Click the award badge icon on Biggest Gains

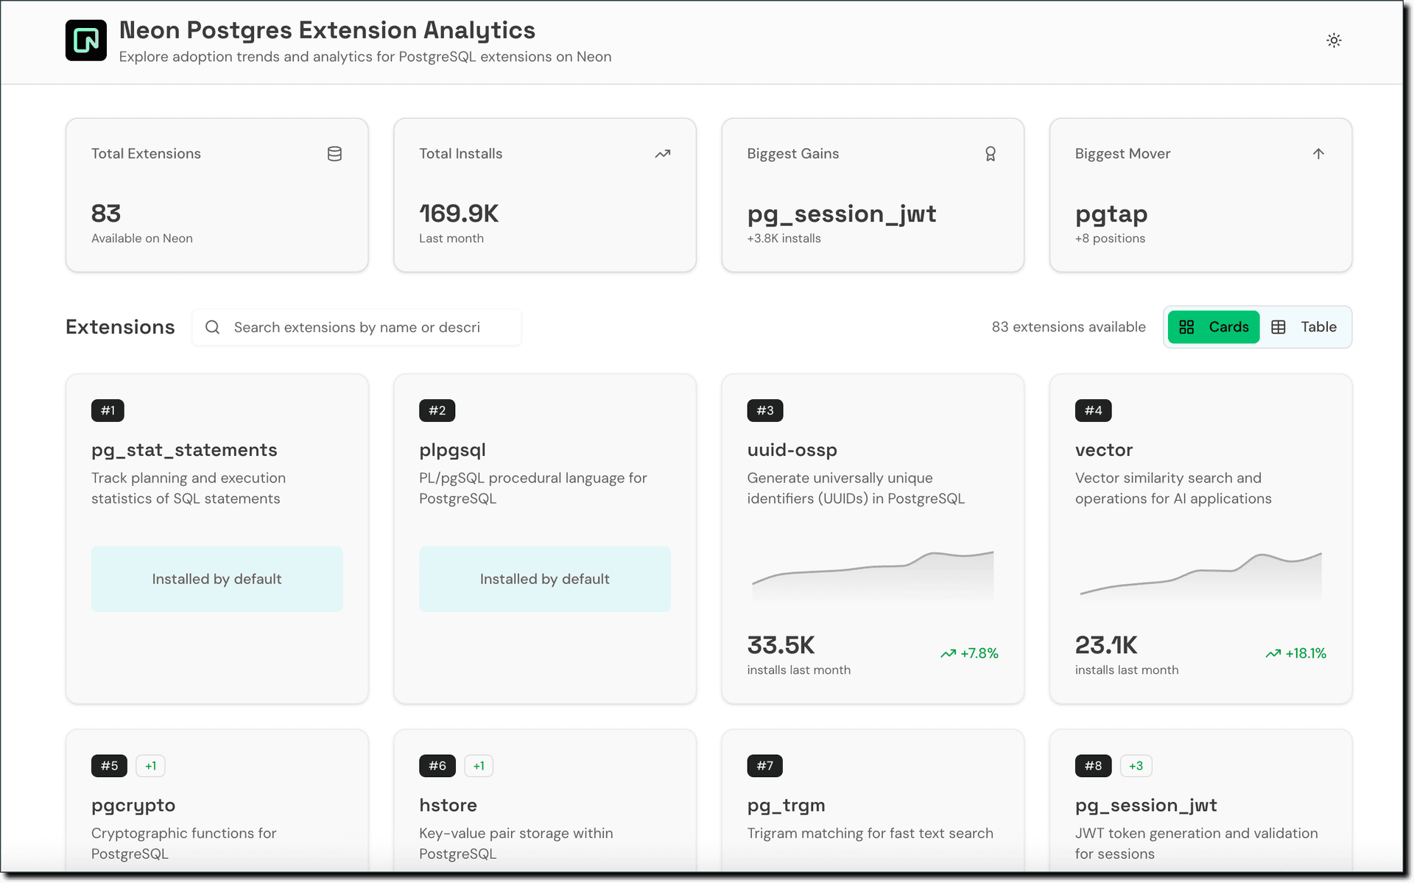coord(990,153)
